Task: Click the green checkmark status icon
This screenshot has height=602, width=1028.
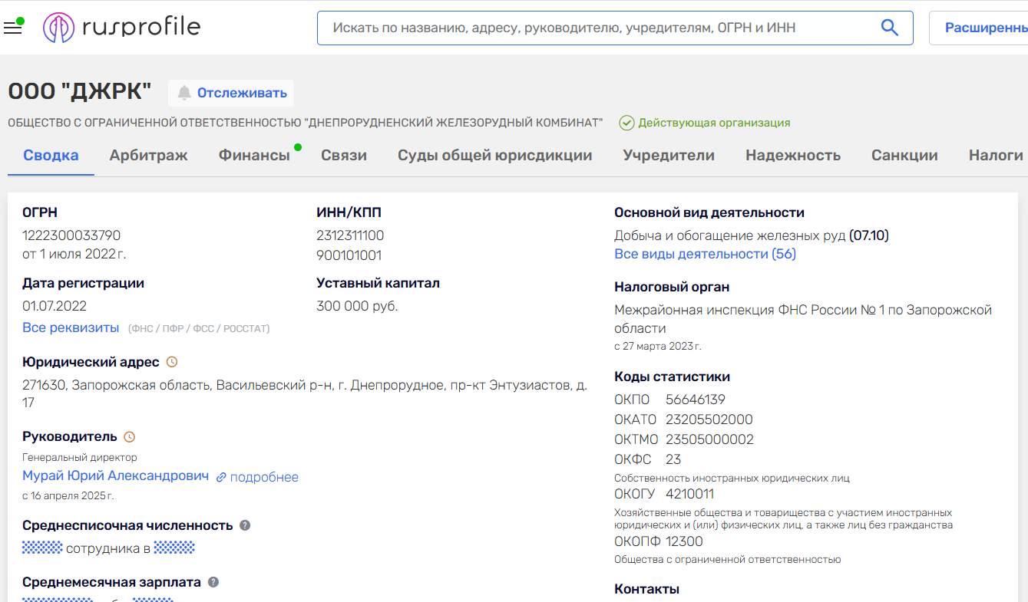Action: [626, 123]
